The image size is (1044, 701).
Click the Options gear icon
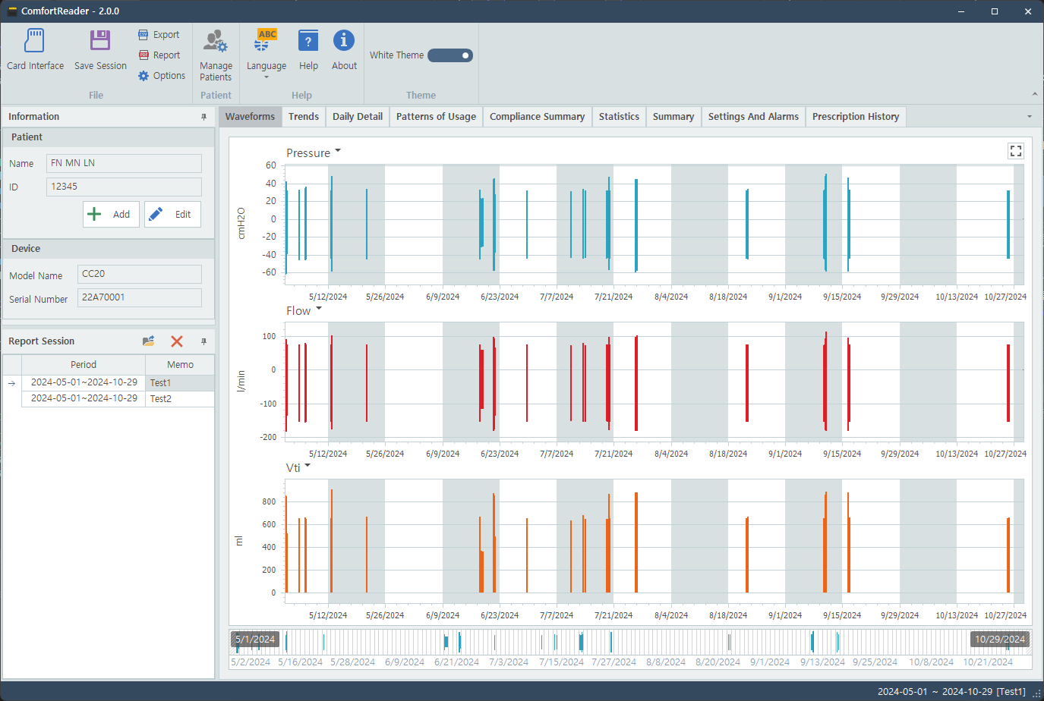pos(144,76)
